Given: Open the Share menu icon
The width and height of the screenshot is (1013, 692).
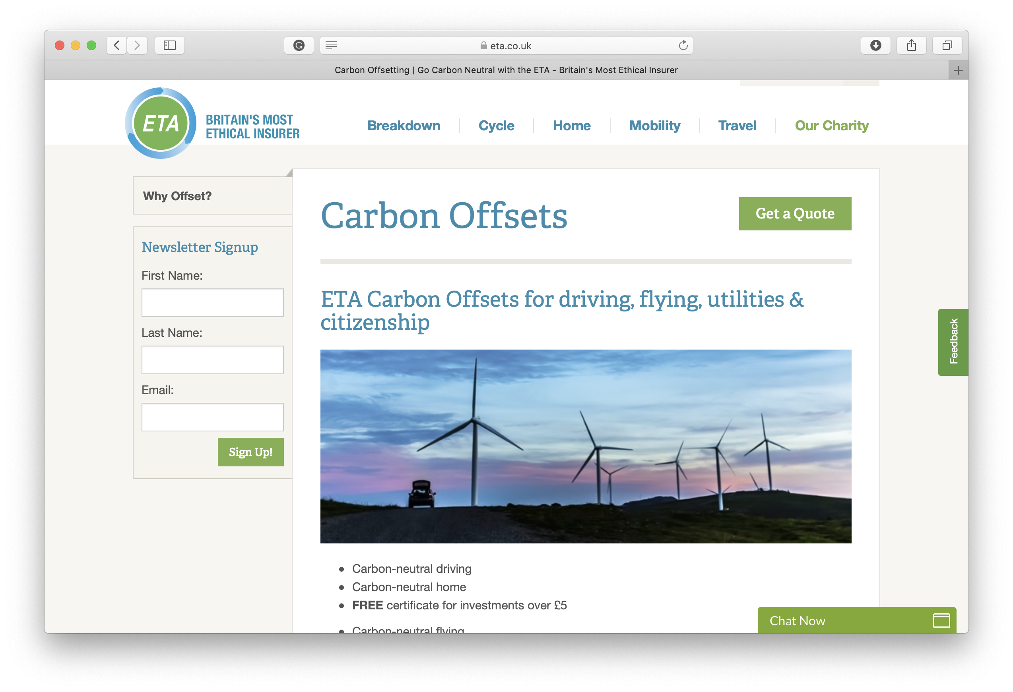Looking at the screenshot, I should pyautogui.click(x=912, y=45).
